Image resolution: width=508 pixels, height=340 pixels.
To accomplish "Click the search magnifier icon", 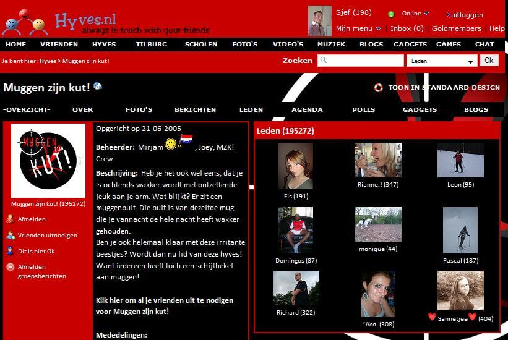I will [x=324, y=60].
